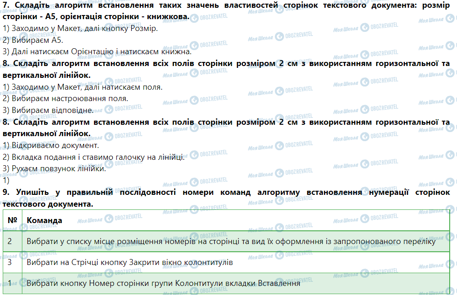Click the line 'Вибираєм відповідне'

pos(48,110)
